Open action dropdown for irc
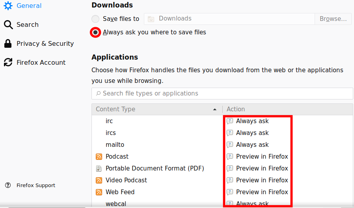 tap(258, 121)
